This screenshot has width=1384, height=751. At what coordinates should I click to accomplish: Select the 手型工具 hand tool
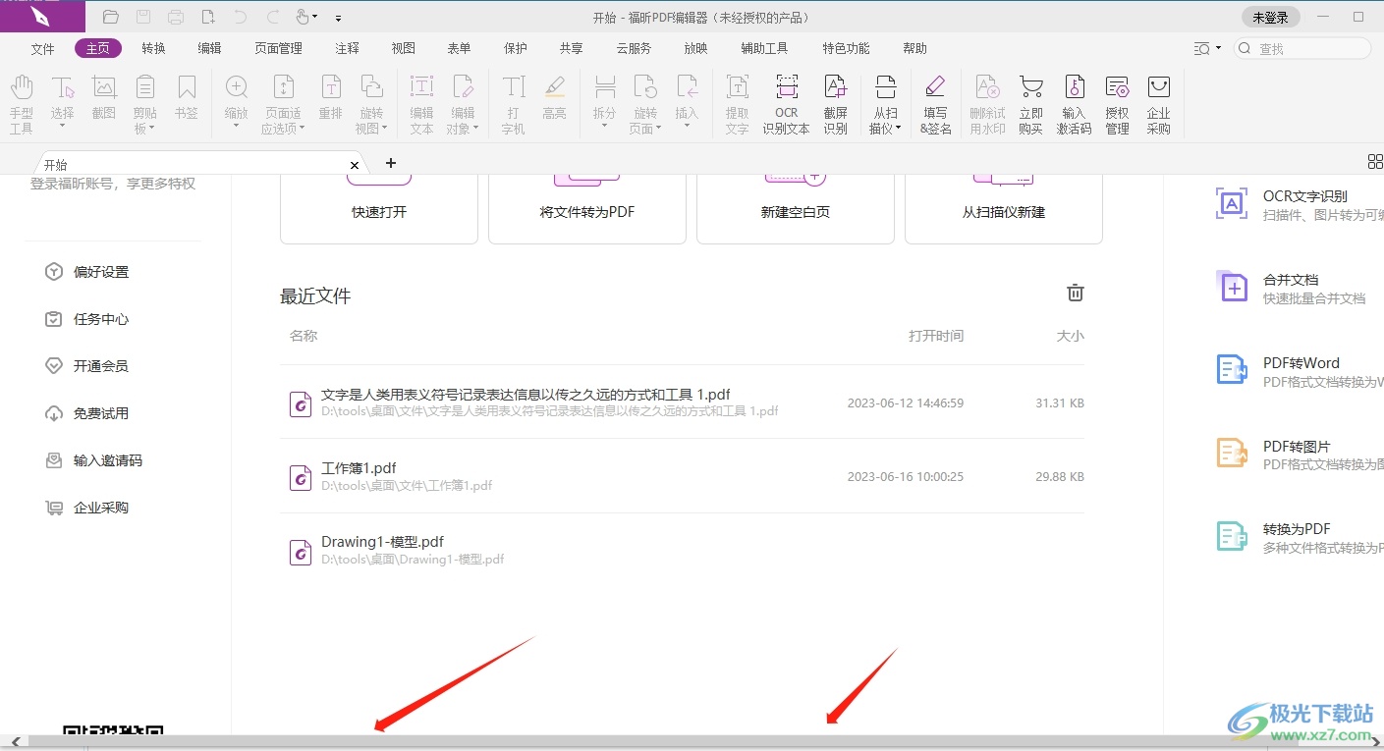tap(22, 104)
